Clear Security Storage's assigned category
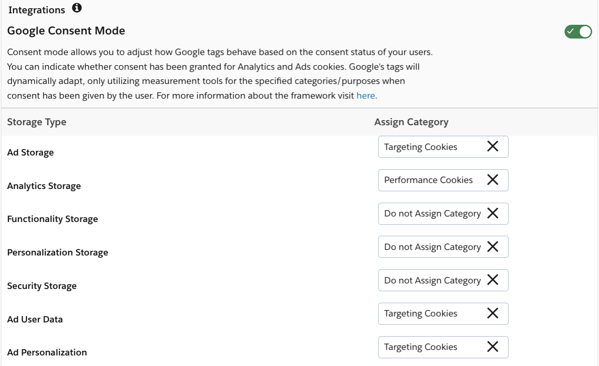 pyautogui.click(x=493, y=280)
